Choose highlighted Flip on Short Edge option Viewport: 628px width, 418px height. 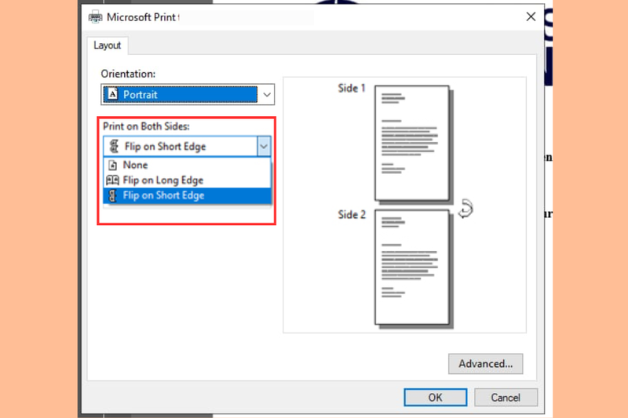[x=187, y=195]
